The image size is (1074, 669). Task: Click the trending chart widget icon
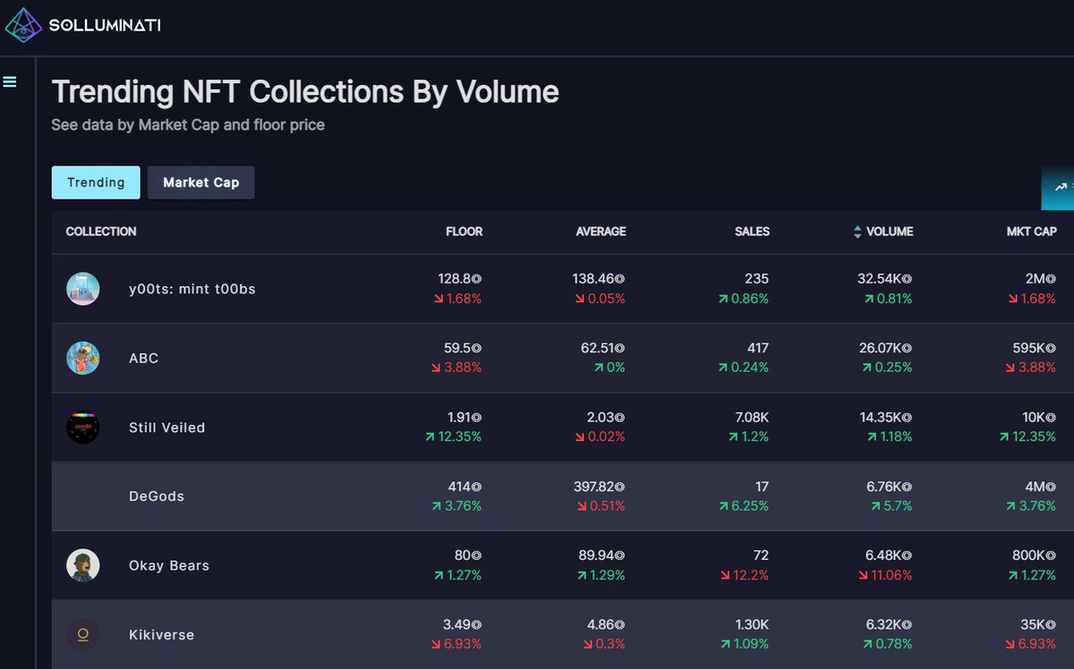1061,187
